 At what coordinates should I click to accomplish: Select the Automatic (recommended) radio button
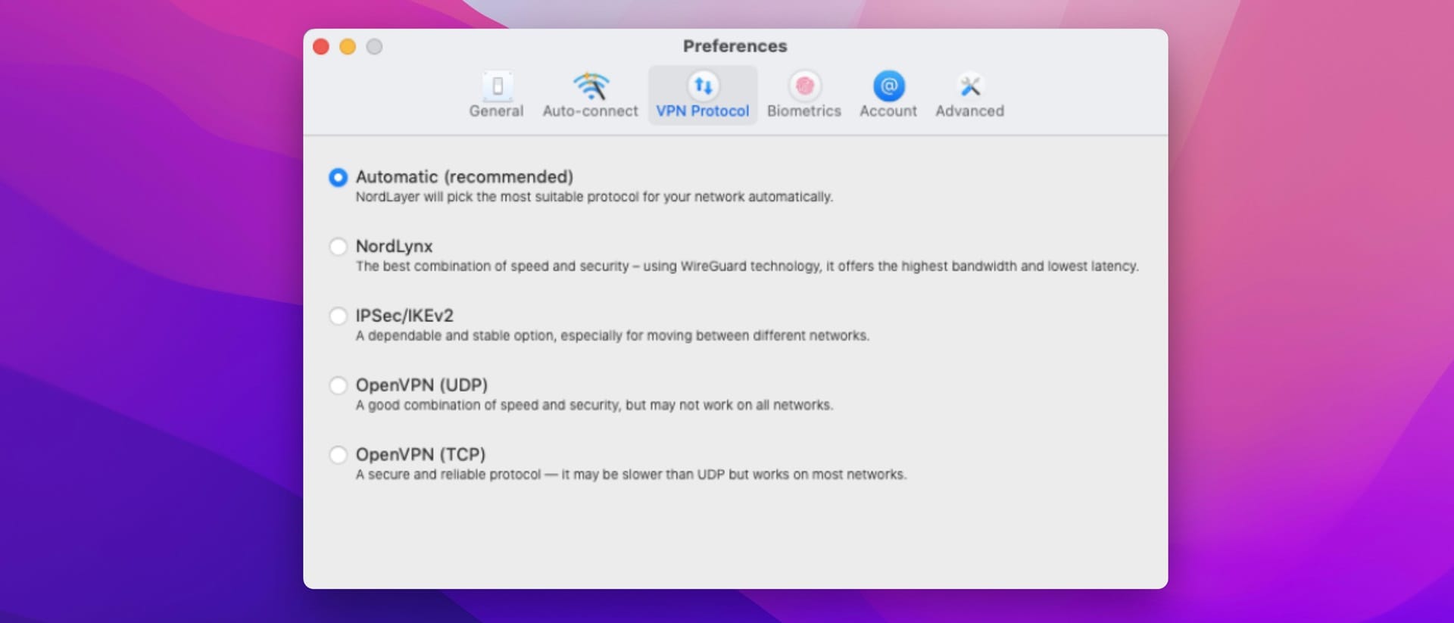338,177
